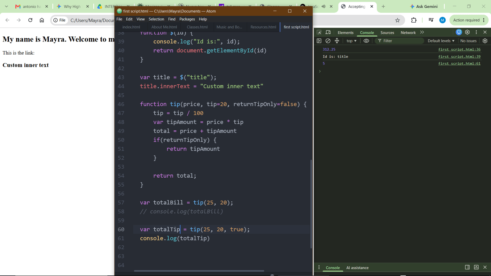This screenshot has width=491, height=276.
Task: Open the first_script.html:36 source link
Action: click(459, 50)
